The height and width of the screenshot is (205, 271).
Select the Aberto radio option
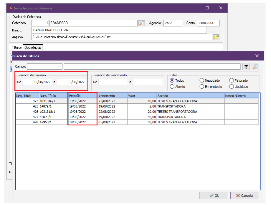pos(172,87)
